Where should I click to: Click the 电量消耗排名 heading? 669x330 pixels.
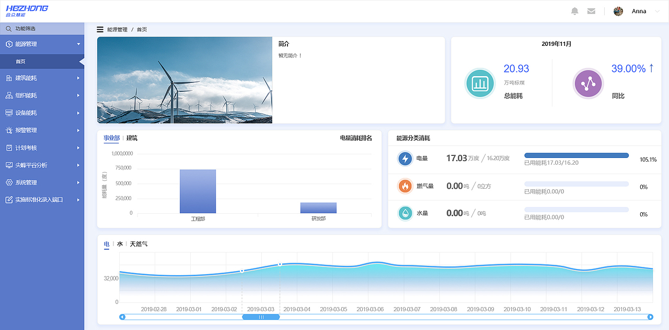tap(356, 138)
